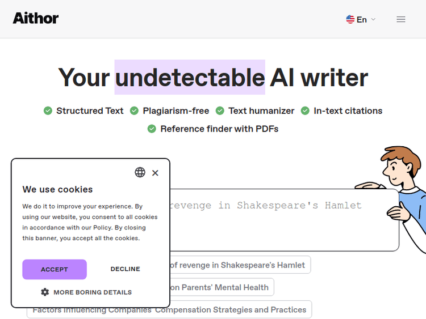Close the cookie banner

[155, 173]
